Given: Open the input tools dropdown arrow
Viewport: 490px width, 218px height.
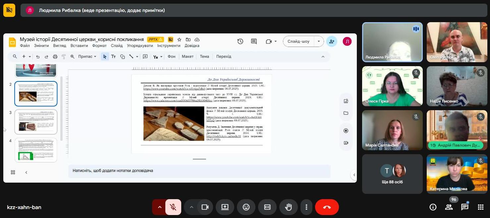Looking at the screenshot, I should point(161,57).
